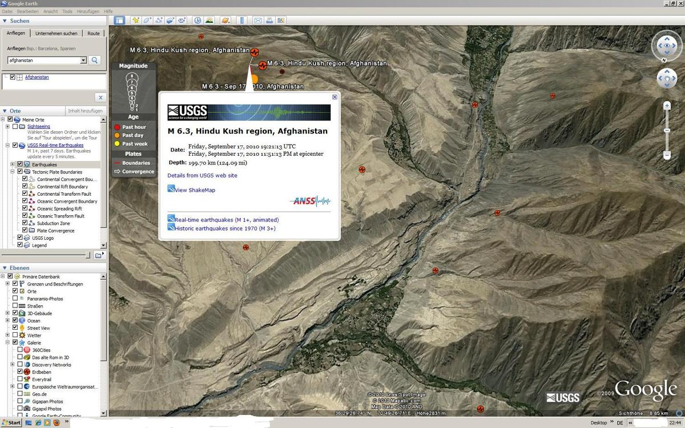The height and width of the screenshot is (428, 685).
Task: Click the ShakeMap icon in the balloon
Action: [171, 189]
